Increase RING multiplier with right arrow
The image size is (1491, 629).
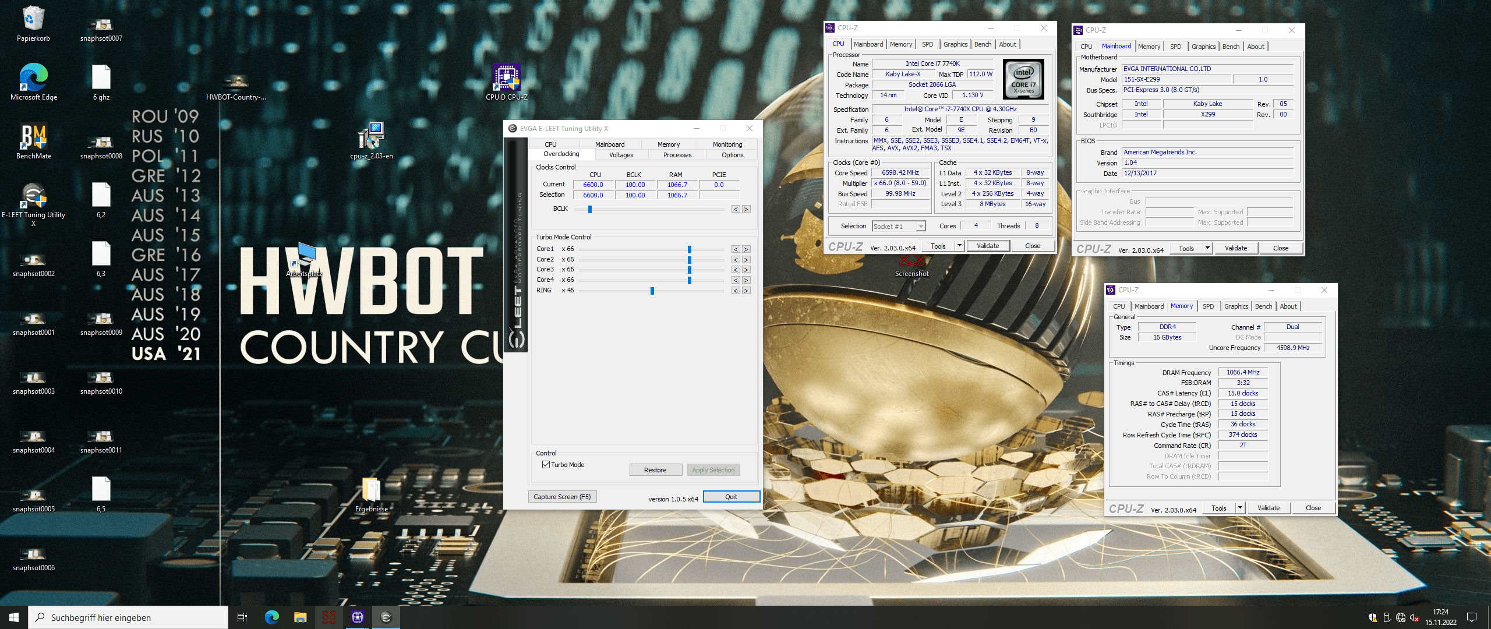pyautogui.click(x=746, y=290)
